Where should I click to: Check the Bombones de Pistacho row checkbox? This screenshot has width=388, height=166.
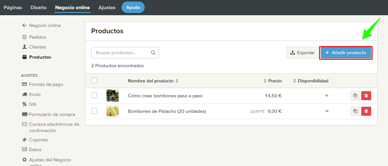click(x=94, y=111)
